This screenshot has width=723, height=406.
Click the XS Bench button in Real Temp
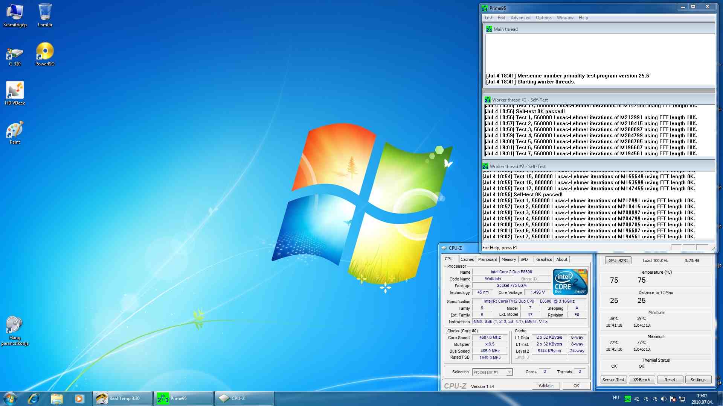tap(642, 380)
